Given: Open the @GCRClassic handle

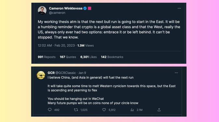Looking at the screenshot, I should click(66, 73).
